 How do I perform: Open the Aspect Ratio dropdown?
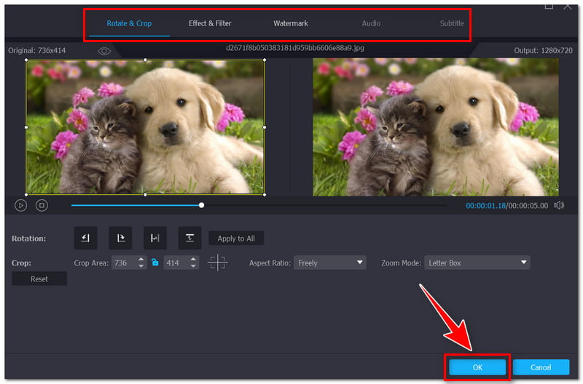point(329,263)
